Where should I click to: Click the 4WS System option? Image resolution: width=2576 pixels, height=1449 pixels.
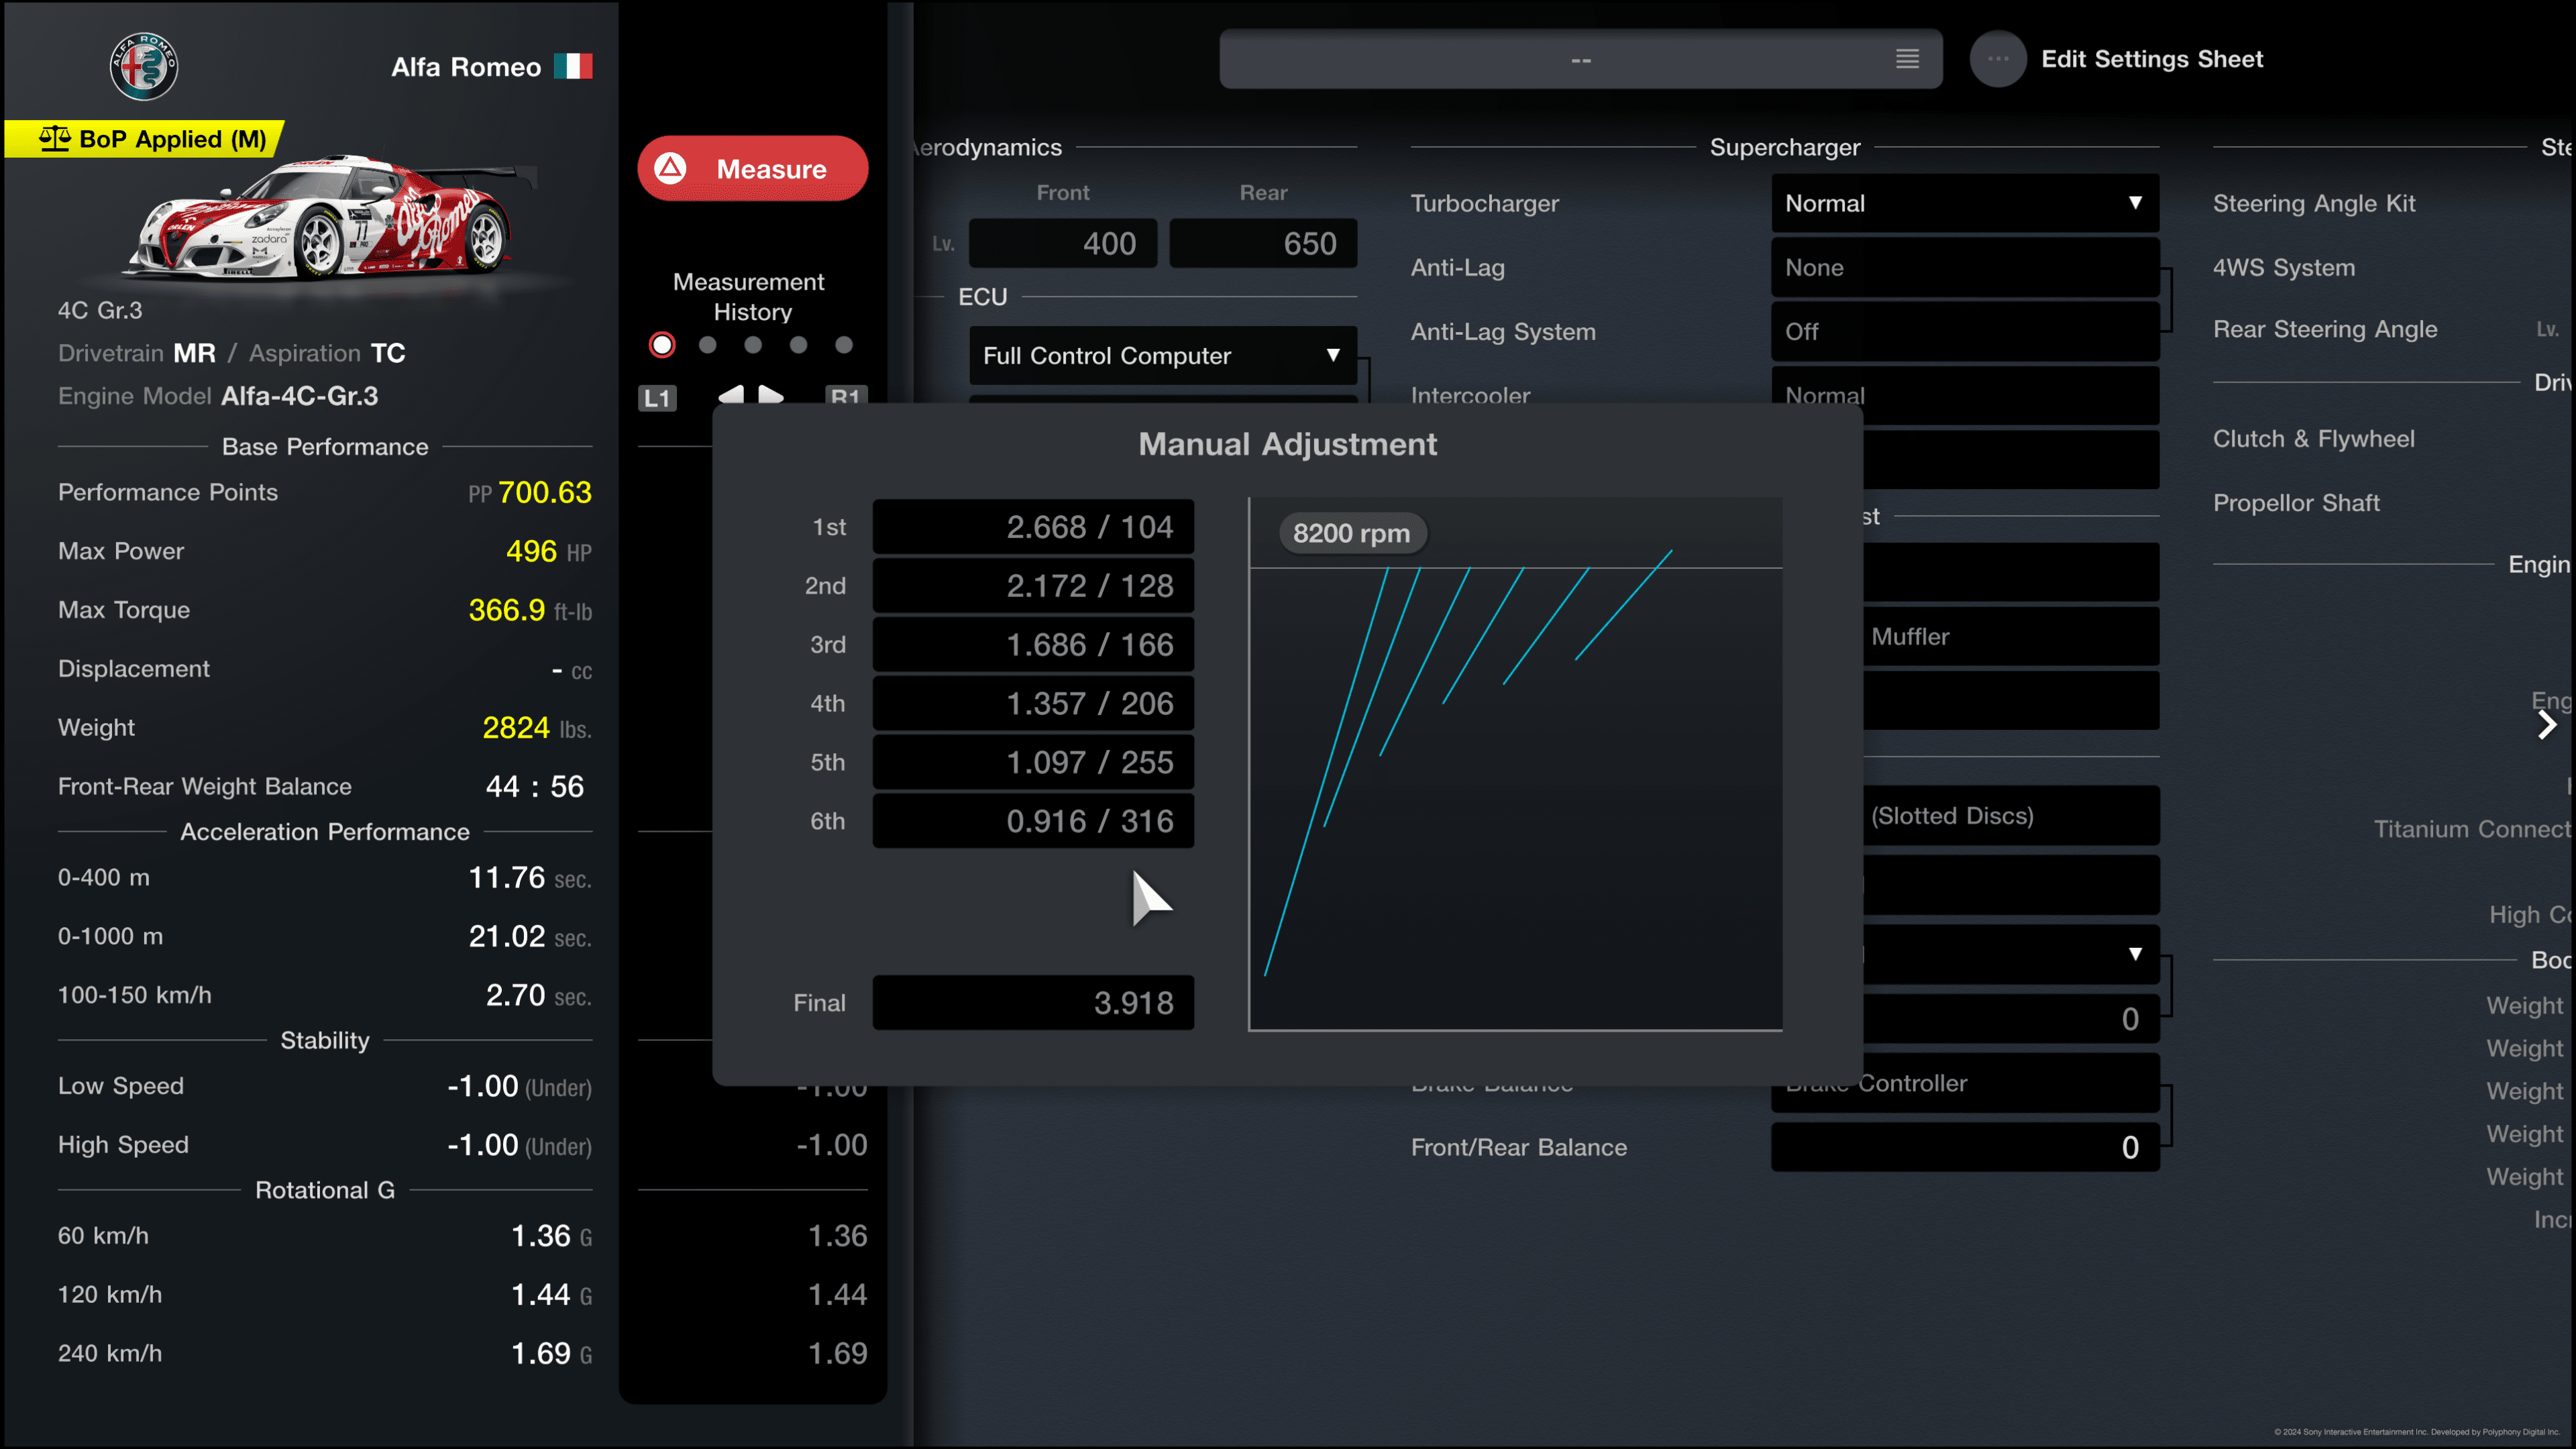[x=2284, y=268]
